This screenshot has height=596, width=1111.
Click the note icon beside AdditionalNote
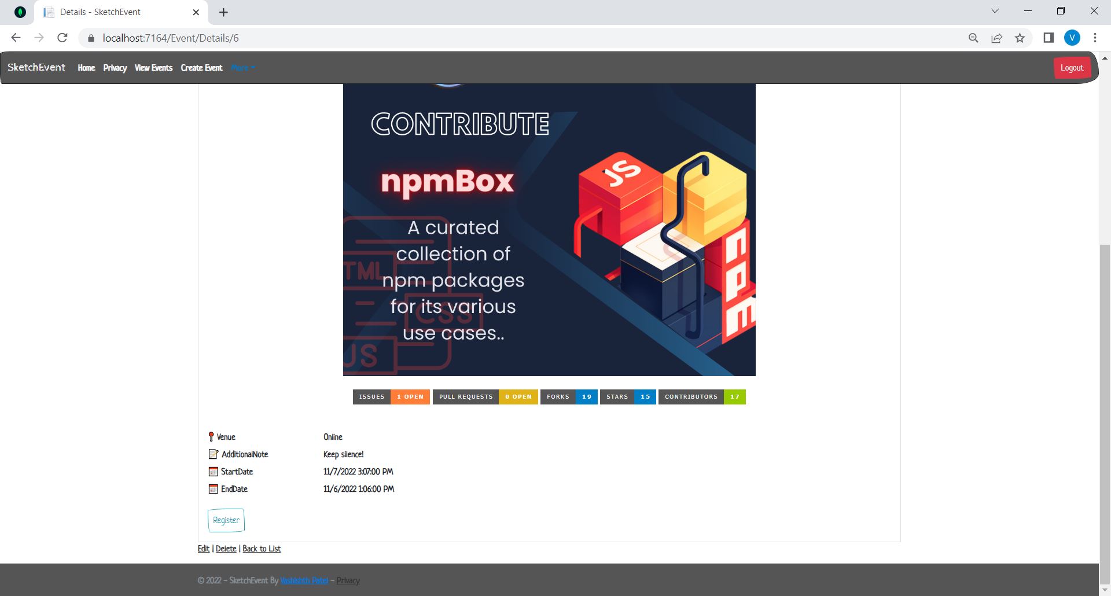coord(213,454)
